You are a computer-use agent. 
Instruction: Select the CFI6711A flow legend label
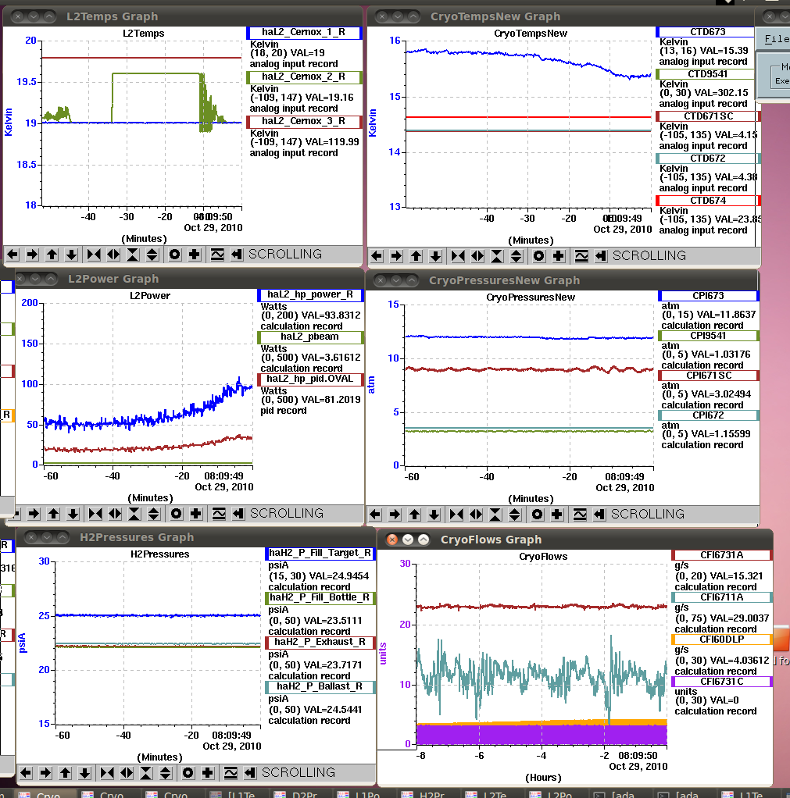pyautogui.click(x=722, y=597)
